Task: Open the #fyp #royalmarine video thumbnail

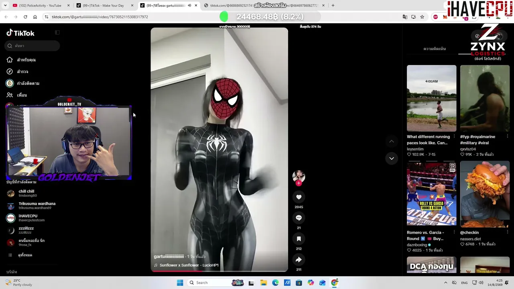Action: [485, 98]
